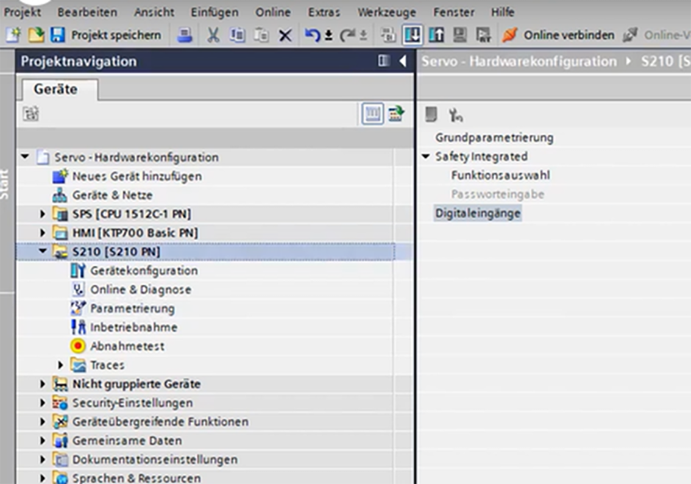Open the Fenster menu
The image size is (691, 484).
click(453, 12)
